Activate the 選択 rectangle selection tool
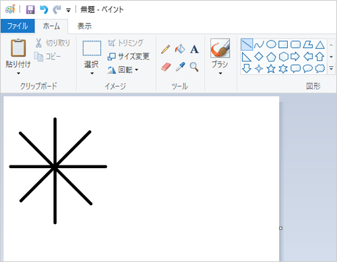Screen dimensions: 337x262 92,48
